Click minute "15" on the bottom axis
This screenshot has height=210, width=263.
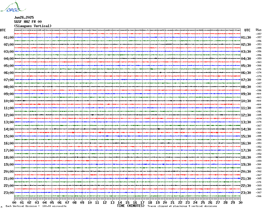128,202
